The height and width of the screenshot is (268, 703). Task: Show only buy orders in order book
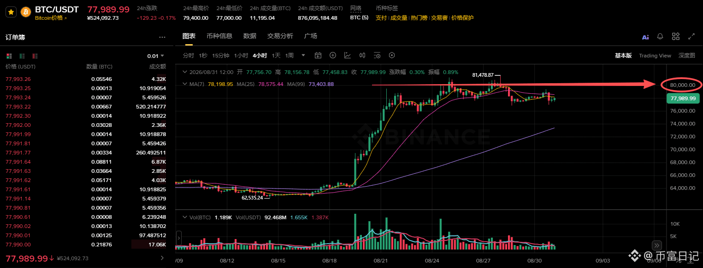tap(22, 56)
